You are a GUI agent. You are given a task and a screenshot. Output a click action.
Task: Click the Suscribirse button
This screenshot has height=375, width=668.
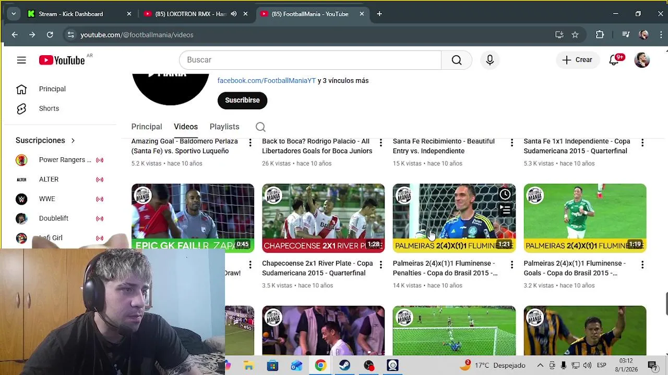pyautogui.click(x=242, y=100)
